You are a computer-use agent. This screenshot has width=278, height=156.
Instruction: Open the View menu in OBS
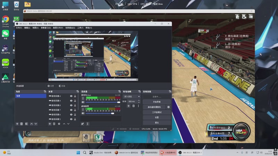click(x=35, y=28)
